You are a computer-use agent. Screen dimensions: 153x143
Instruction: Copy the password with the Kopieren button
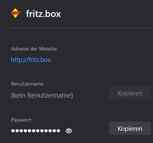tap(130, 128)
